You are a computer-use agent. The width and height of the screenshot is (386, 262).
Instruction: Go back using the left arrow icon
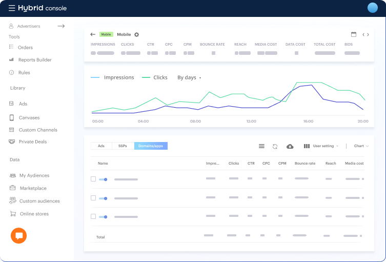coord(93,34)
